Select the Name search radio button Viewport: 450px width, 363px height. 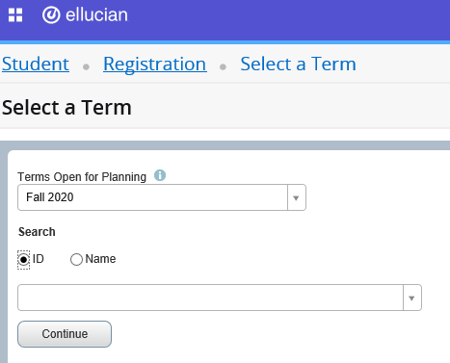[x=76, y=260]
